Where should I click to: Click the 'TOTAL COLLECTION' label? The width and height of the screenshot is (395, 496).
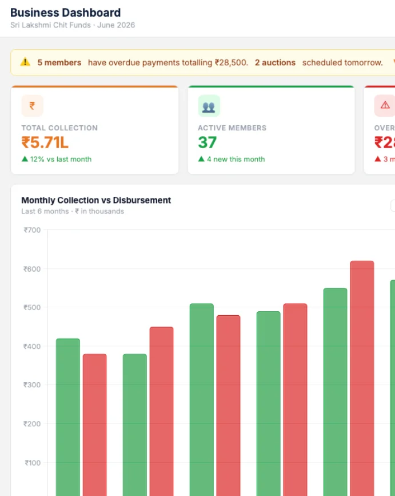click(59, 128)
